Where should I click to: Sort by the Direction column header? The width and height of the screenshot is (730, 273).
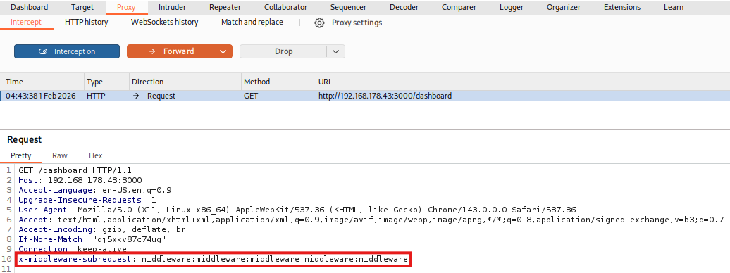(185, 82)
